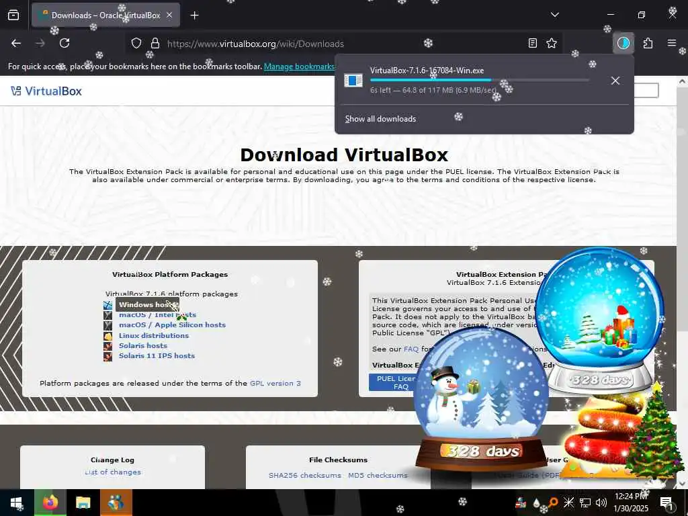Open List of changes link
This screenshot has height=516, width=688.
[113, 472]
